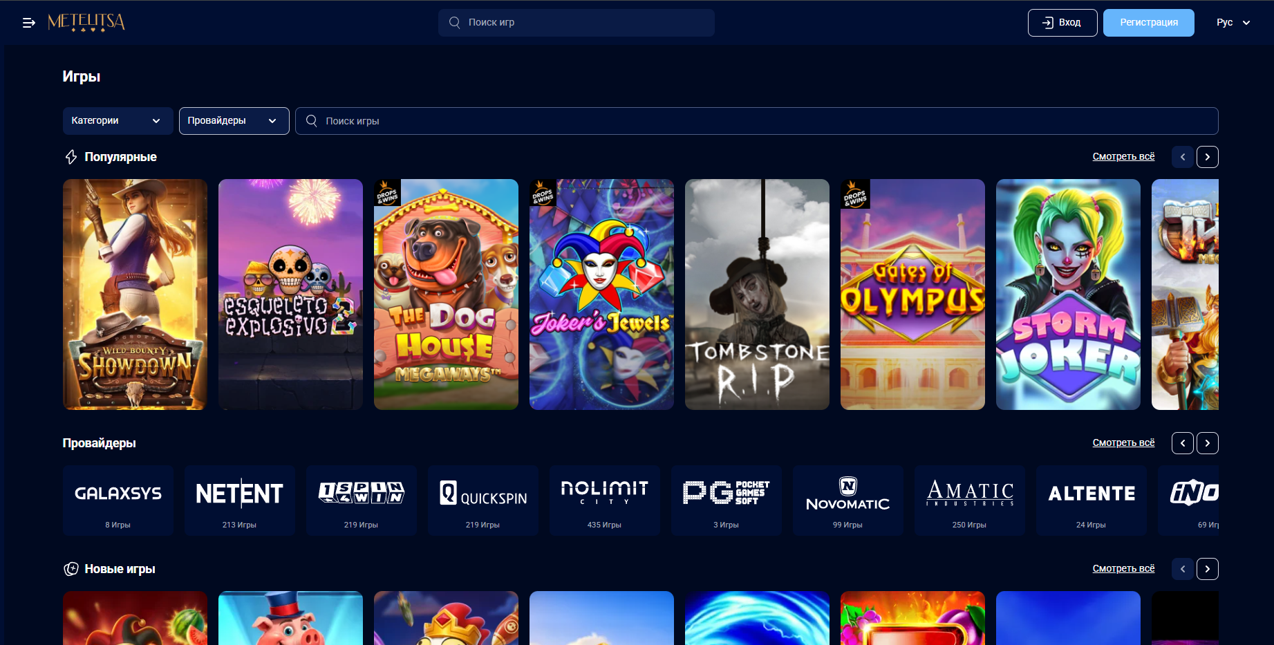This screenshot has width=1274, height=645.
Task: Show next providers with right arrow
Action: click(1208, 443)
